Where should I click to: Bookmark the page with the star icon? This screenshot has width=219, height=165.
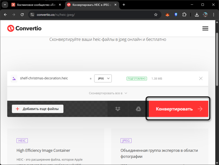click(156, 15)
